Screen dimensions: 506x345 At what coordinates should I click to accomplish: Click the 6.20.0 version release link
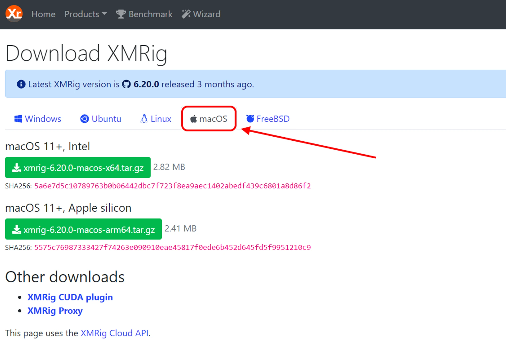click(146, 84)
